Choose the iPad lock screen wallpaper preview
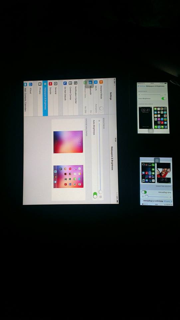The width and height of the screenshot is (180, 320). point(68,142)
